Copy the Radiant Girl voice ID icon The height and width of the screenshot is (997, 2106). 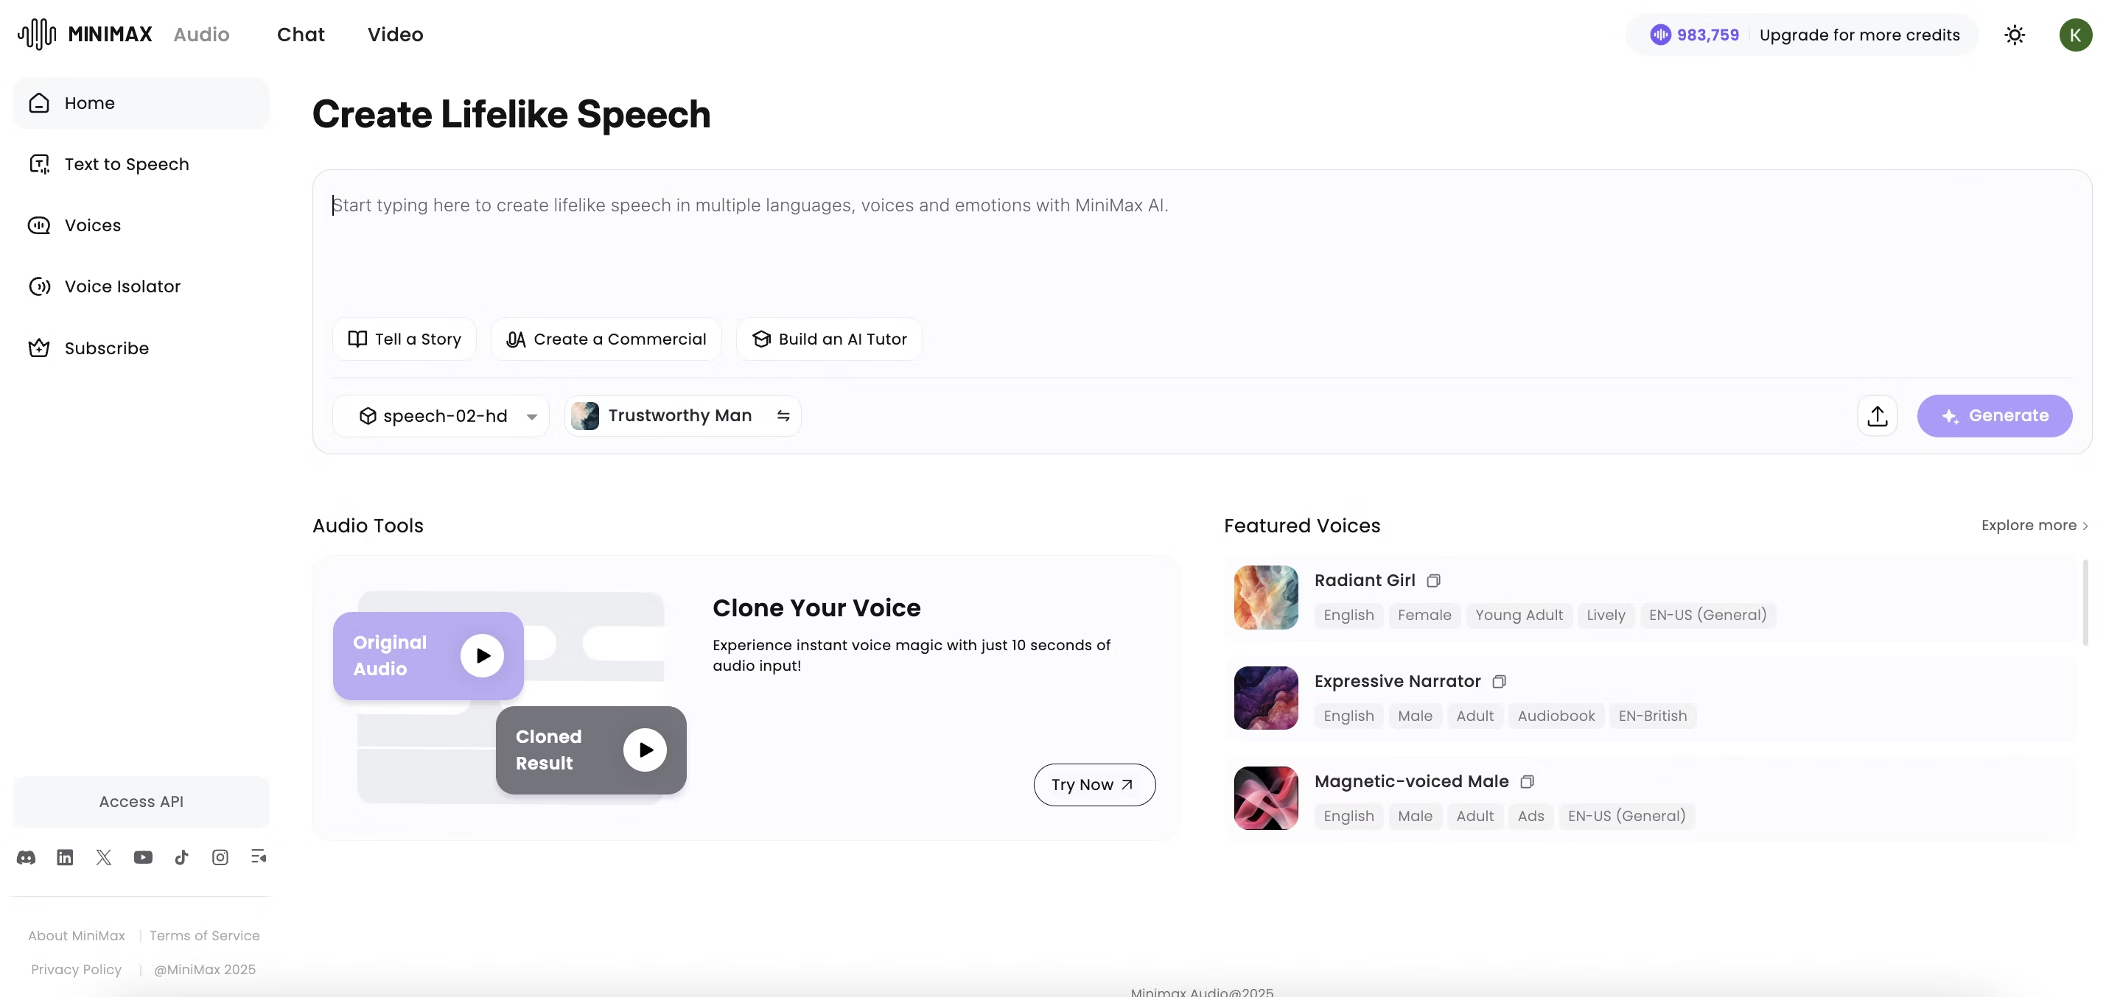click(x=1433, y=581)
